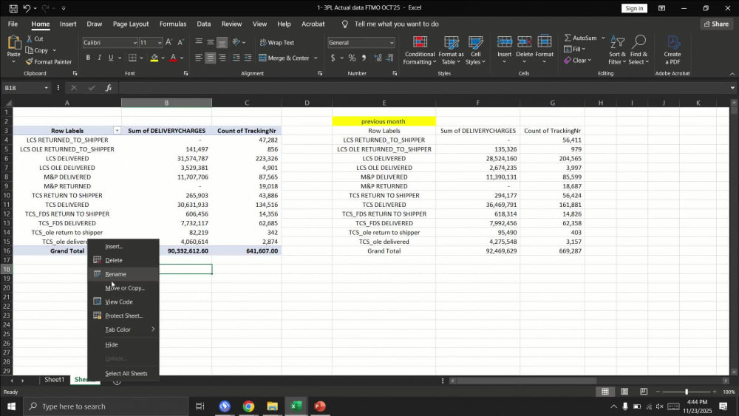
Task: Toggle Bold formatting
Action: (x=88, y=58)
